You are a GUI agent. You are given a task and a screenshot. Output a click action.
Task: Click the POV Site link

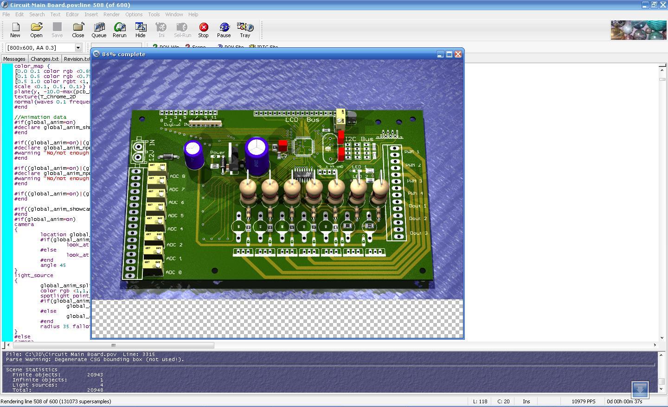coord(231,47)
